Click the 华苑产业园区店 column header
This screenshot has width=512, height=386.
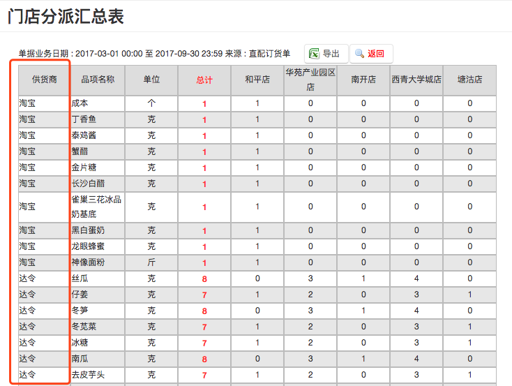pos(310,80)
